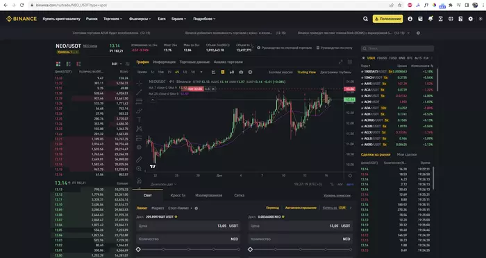Click the sell-side amount slider
Image resolution: width=486 pixels, height=258 pixels.
(300, 250)
